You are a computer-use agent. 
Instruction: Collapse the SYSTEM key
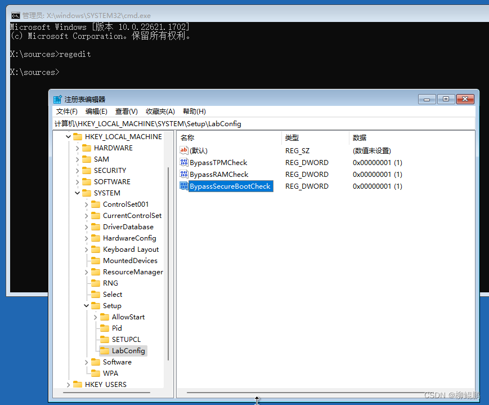tap(77, 193)
